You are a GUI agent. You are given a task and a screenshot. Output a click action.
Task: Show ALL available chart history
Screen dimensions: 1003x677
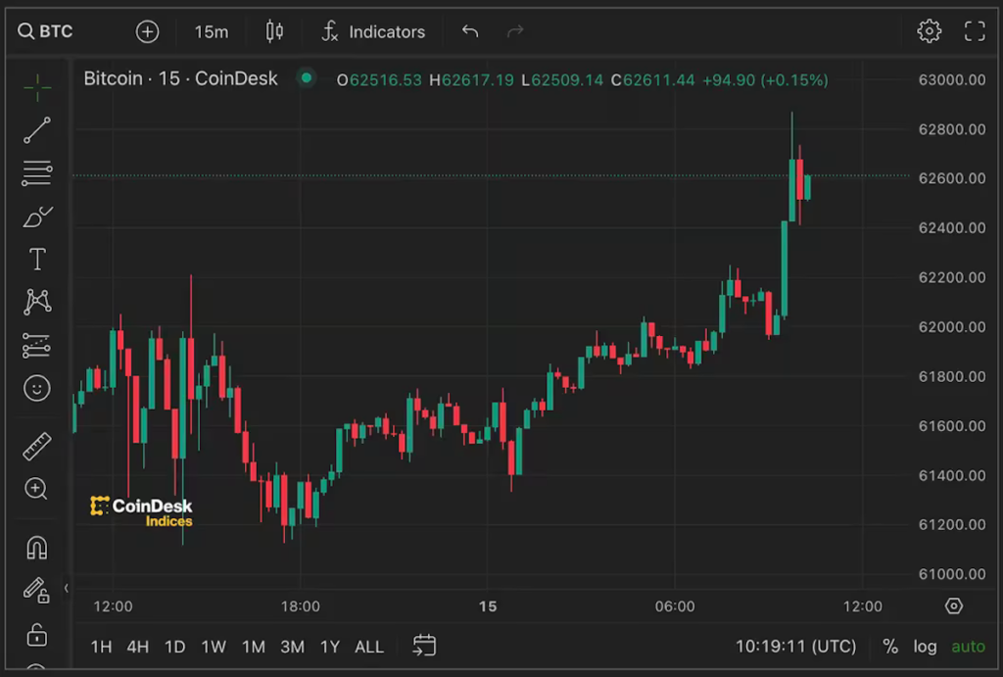pos(369,647)
